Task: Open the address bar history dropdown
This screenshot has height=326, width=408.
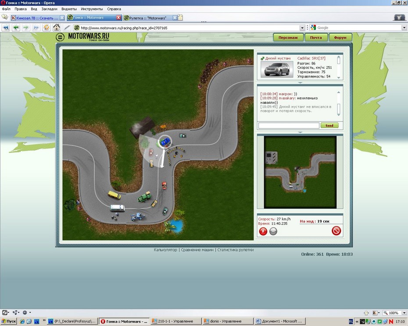Action: (302, 28)
